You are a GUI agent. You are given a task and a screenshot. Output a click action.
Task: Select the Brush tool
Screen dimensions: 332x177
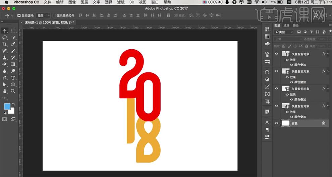point(13,51)
